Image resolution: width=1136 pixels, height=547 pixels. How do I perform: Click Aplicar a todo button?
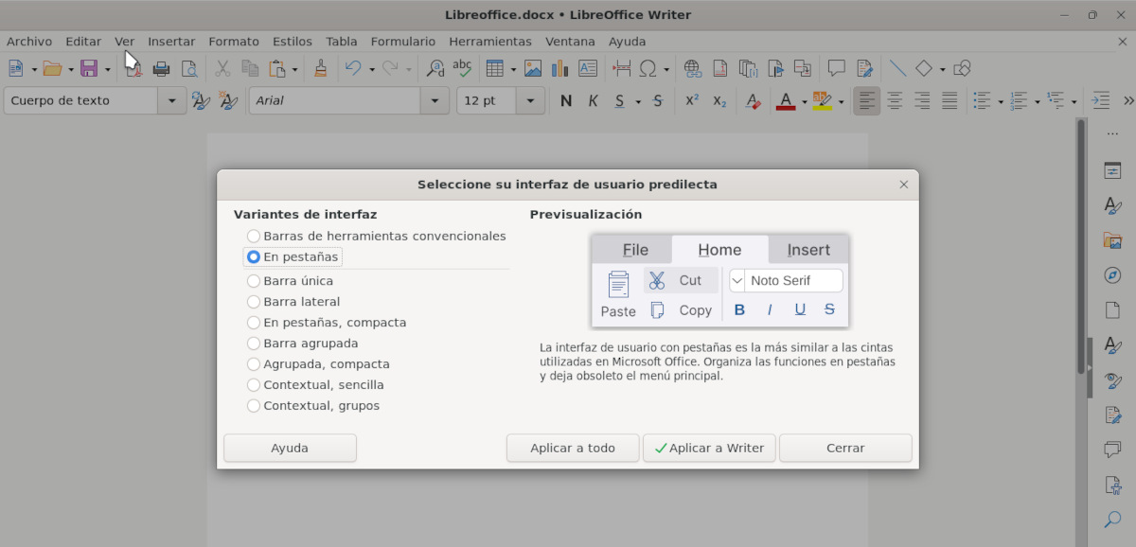573,448
